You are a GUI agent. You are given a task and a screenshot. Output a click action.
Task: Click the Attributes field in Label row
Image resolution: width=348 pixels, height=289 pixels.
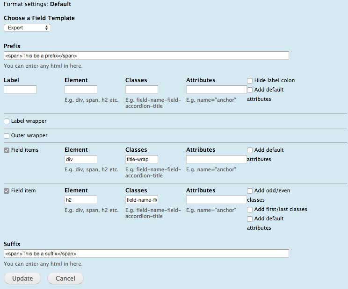(216, 90)
